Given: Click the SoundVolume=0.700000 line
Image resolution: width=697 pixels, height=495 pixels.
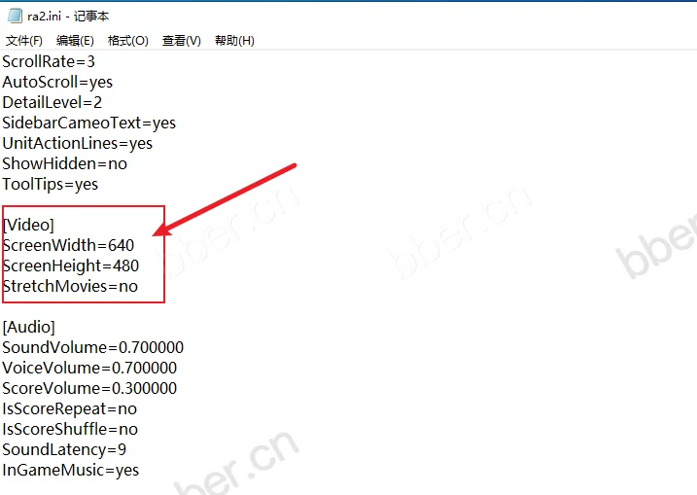Looking at the screenshot, I should pos(93,348).
